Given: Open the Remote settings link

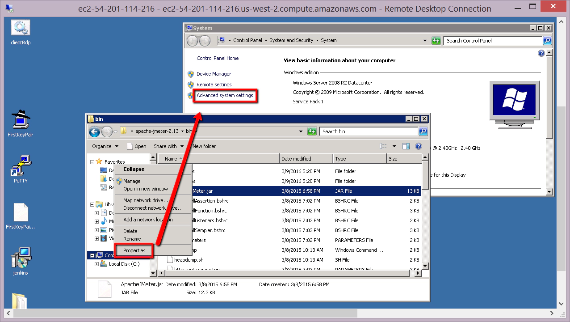Looking at the screenshot, I should (213, 85).
